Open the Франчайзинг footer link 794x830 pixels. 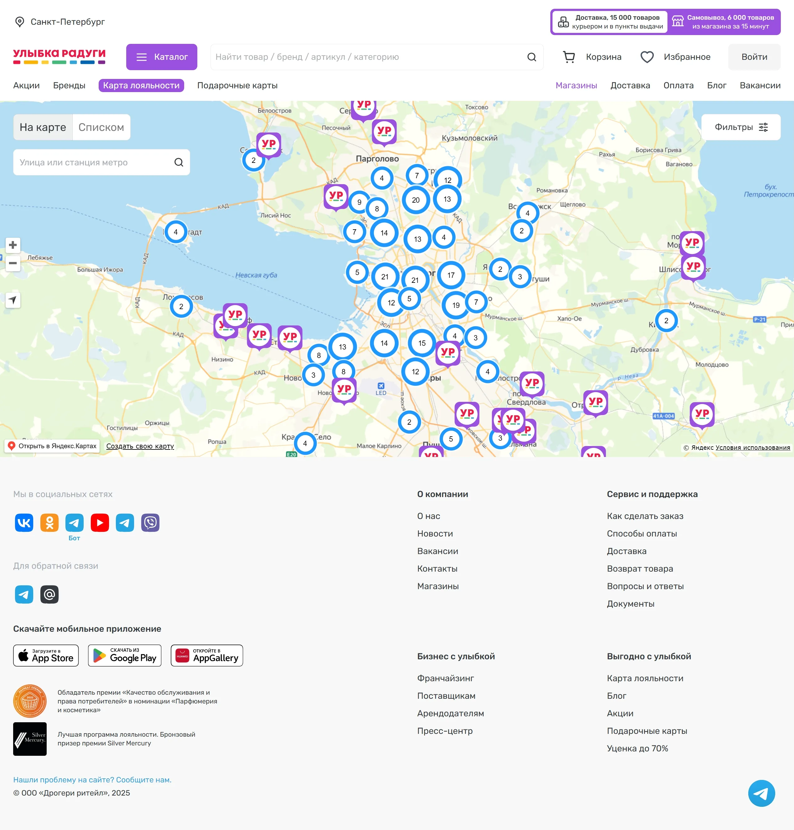click(445, 678)
